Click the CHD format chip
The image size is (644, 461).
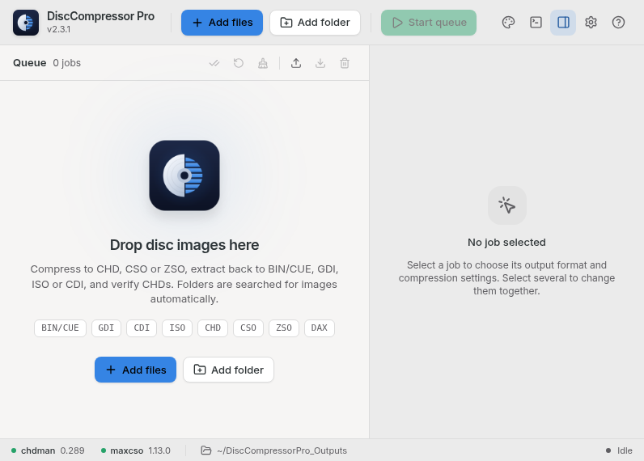[213, 328]
